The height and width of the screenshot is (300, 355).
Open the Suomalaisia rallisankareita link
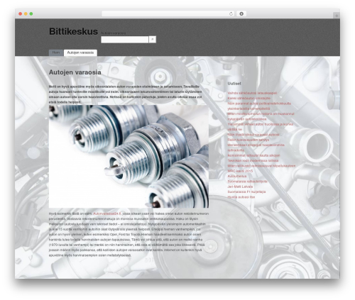tap(247, 182)
